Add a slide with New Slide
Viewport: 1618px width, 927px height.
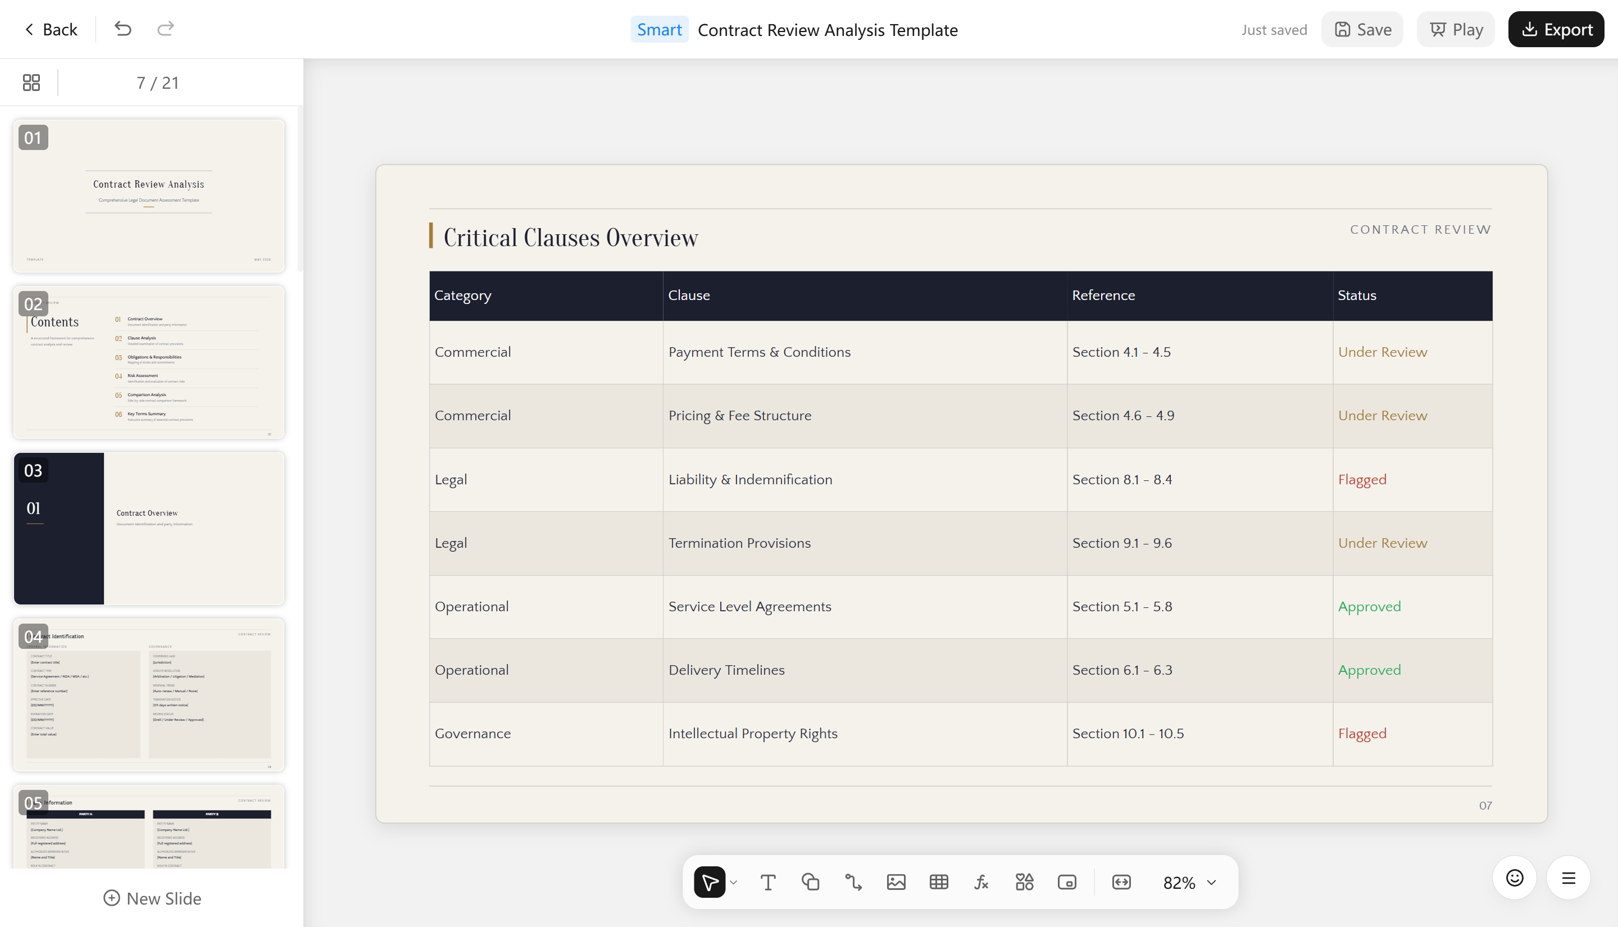pos(152,898)
